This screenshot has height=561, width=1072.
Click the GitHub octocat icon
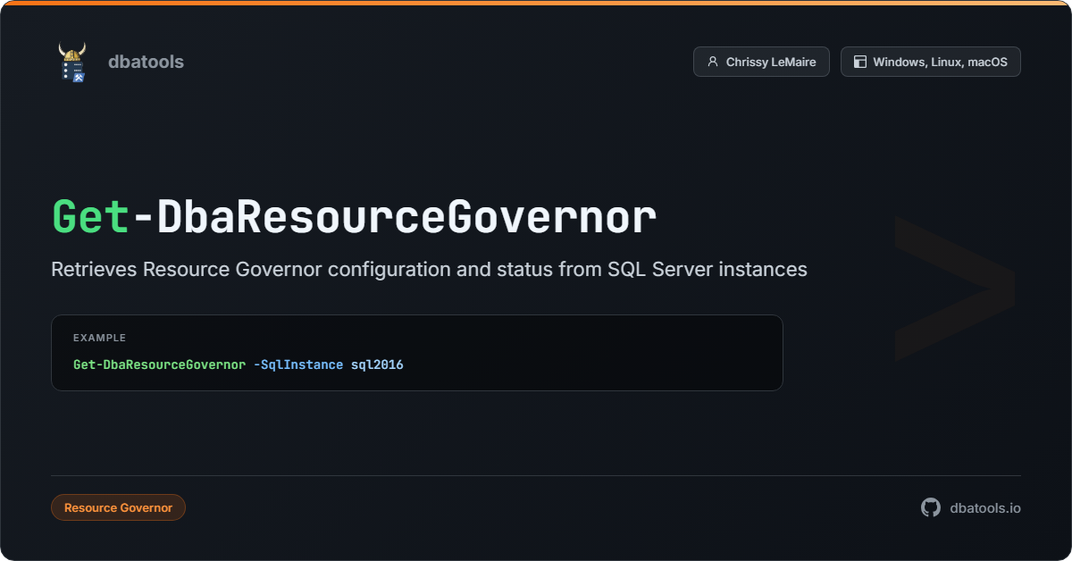931,507
